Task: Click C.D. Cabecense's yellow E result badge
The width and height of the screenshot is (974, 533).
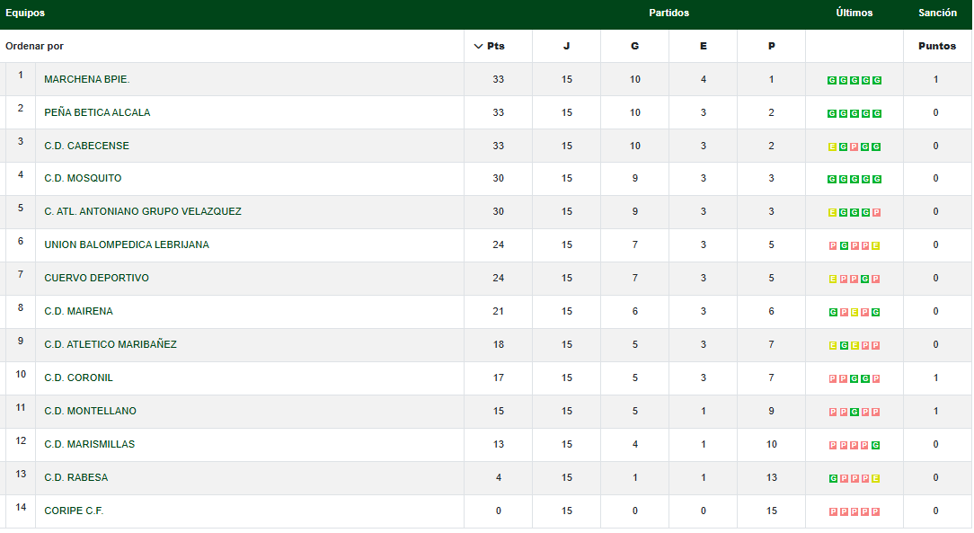Action: pos(832,147)
